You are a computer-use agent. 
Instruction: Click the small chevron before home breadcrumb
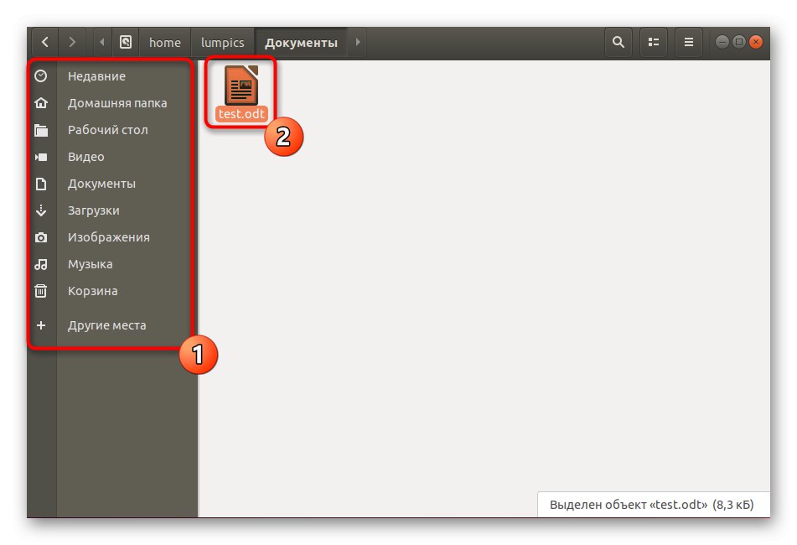click(x=101, y=42)
